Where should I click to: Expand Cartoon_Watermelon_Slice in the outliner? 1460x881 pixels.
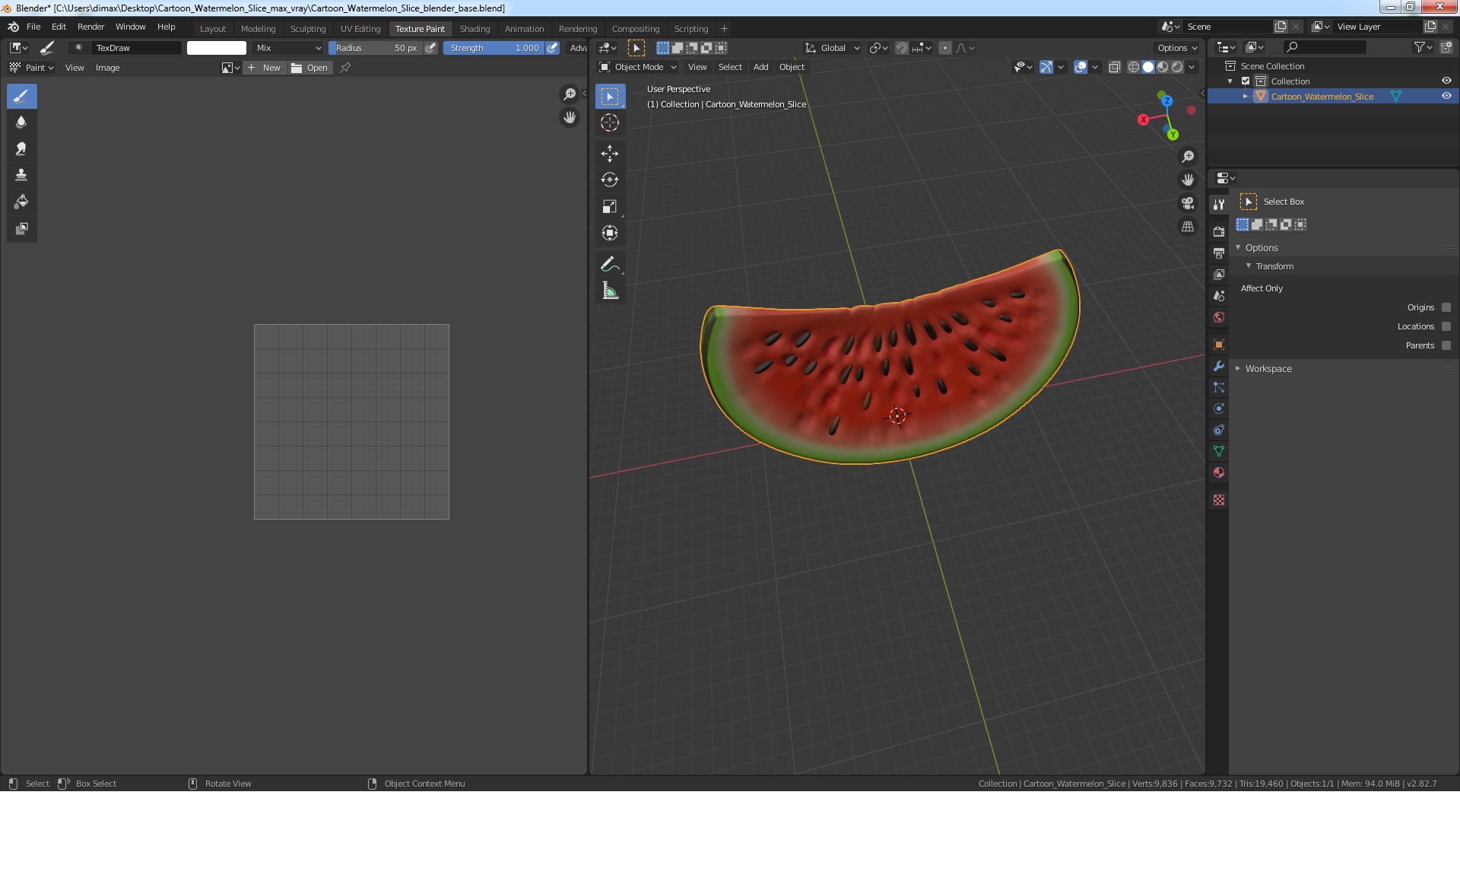point(1245,97)
